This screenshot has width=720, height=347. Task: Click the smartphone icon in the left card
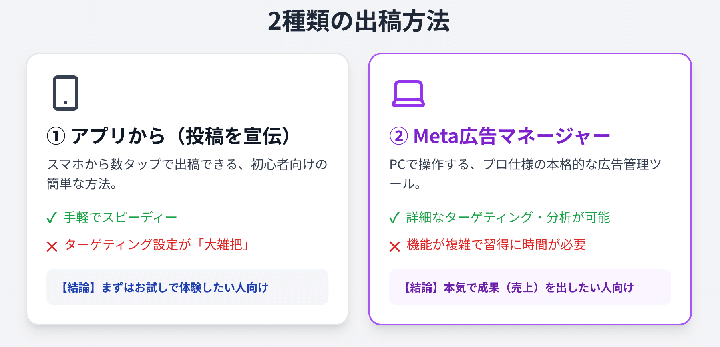[x=66, y=93]
